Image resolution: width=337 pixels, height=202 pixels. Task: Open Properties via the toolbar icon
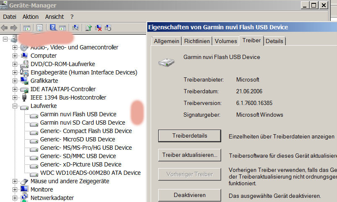click(x=40, y=28)
